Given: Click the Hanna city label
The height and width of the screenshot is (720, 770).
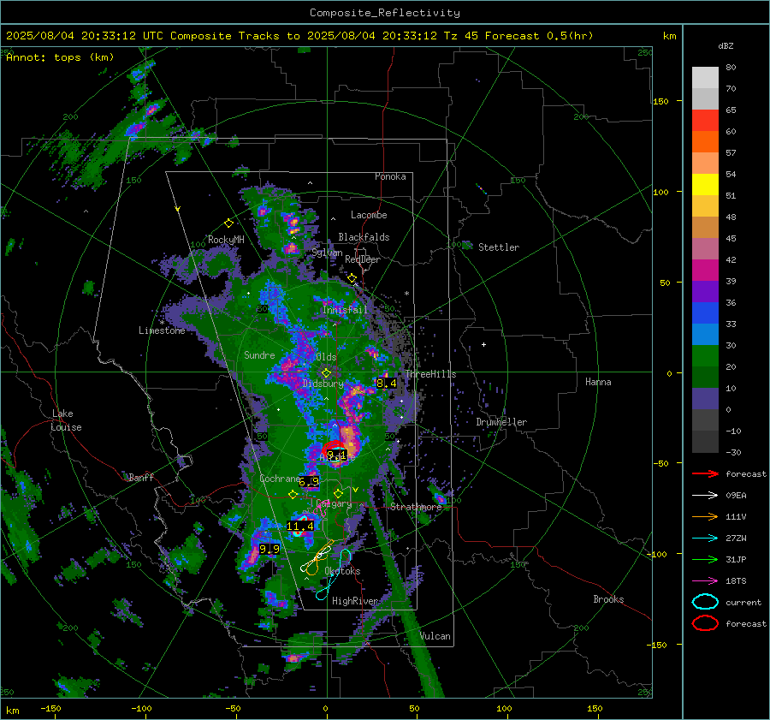Looking at the screenshot, I should 598,382.
